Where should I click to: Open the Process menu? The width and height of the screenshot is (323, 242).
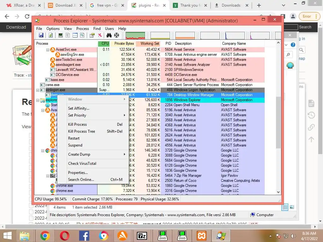(x=83, y=29)
